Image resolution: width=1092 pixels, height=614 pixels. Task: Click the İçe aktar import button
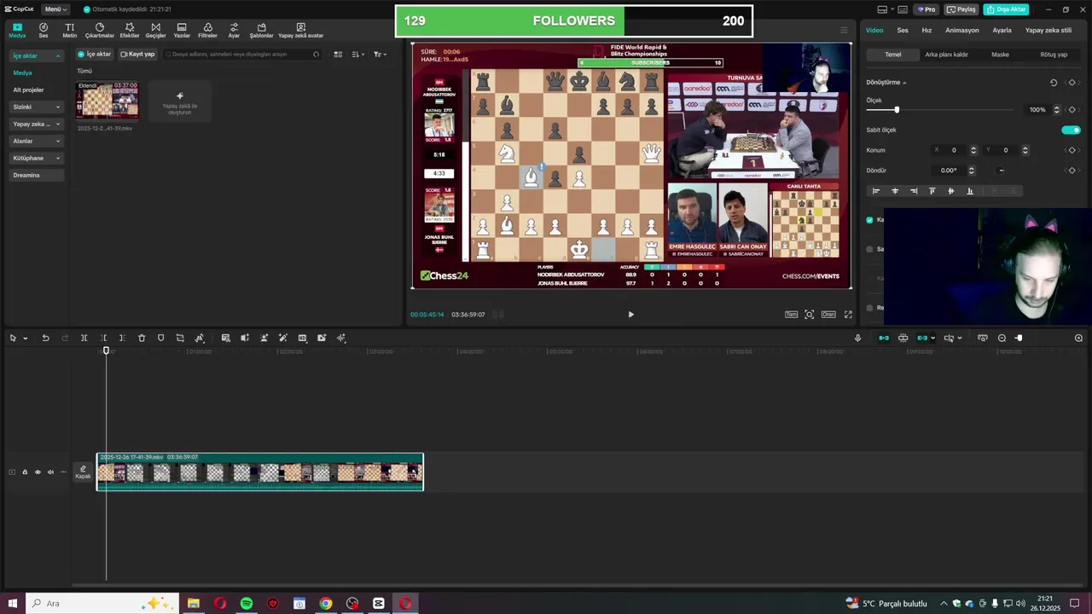tap(95, 55)
